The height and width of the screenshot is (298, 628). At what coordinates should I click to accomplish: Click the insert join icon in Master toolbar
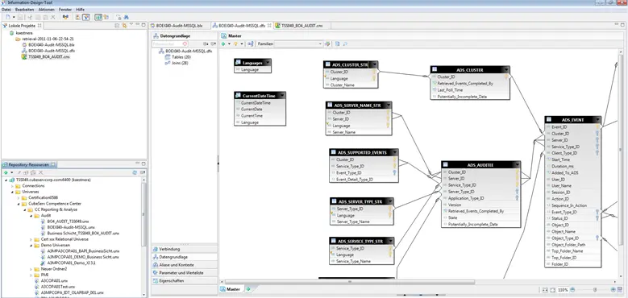251,43
